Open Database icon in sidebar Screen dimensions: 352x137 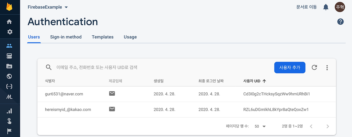9,56
